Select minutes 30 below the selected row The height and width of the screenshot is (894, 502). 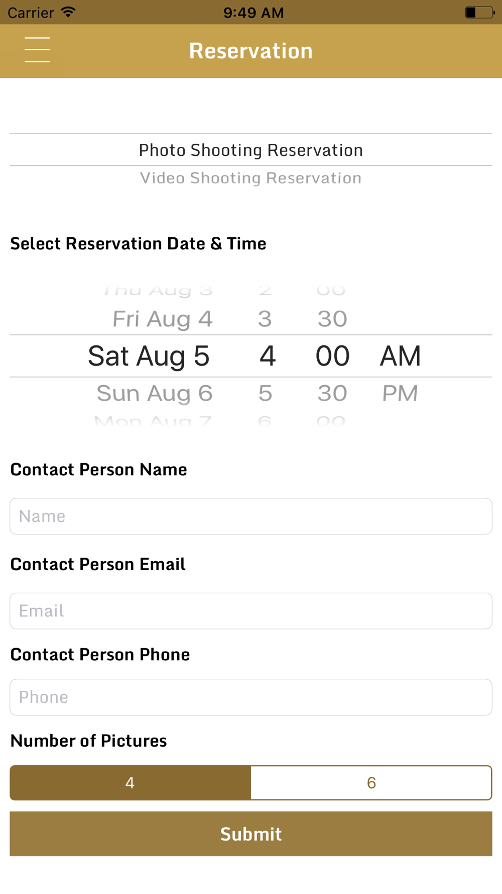(332, 393)
